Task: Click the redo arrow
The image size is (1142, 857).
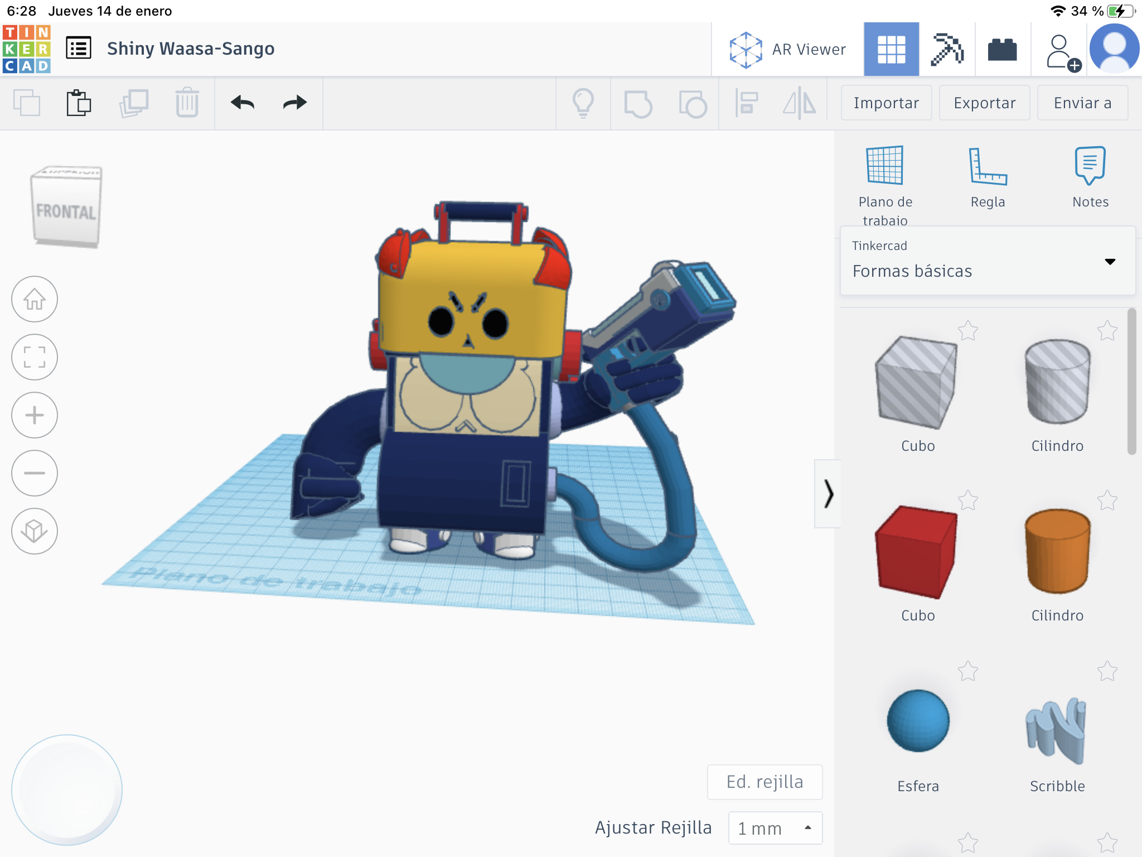Action: click(x=294, y=103)
